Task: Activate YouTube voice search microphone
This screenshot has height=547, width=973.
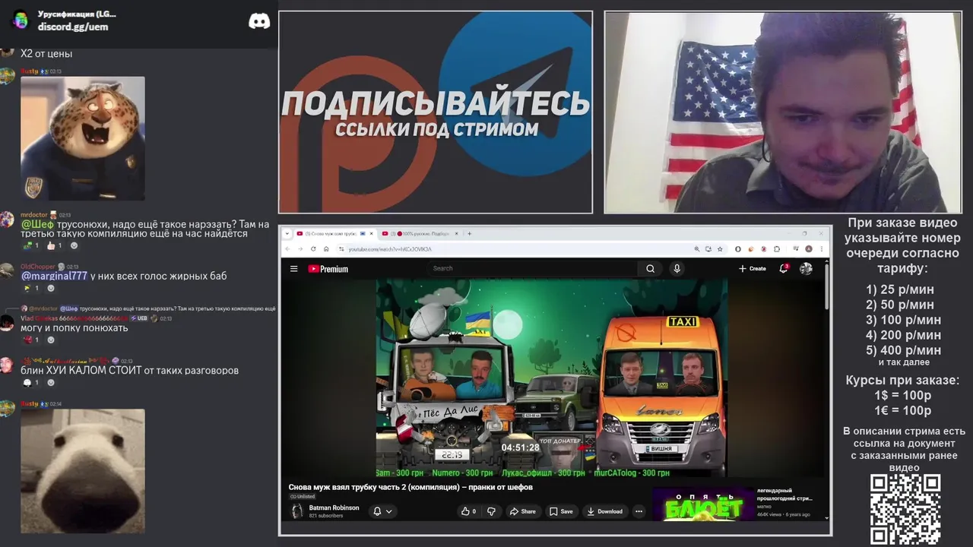Action: 677,269
